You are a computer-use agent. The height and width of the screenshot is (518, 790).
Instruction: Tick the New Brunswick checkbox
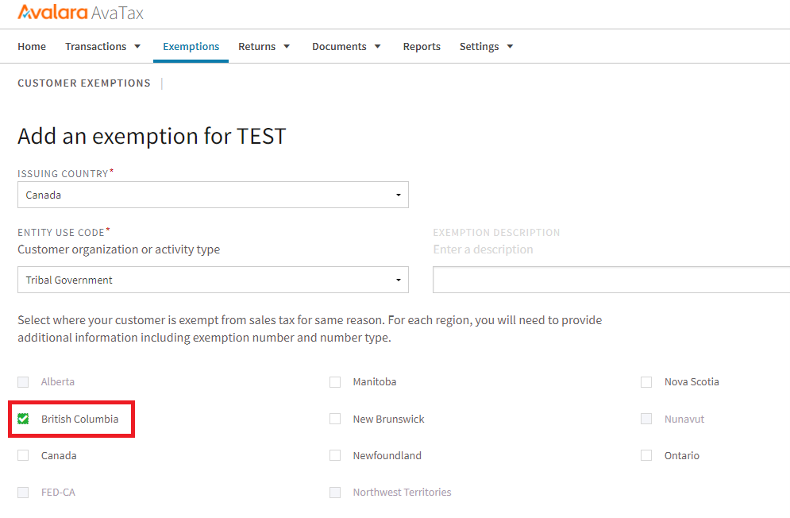pos(335,419)
